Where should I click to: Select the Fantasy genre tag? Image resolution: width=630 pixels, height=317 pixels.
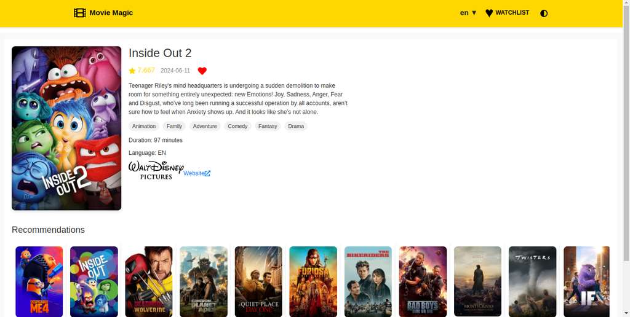click(x=268, y=127)
